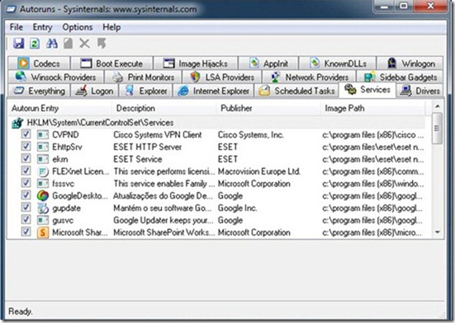Open the LSA Providers tab
Image resolution: width=455 pixels, height=323 pixels.
point(222,77)
